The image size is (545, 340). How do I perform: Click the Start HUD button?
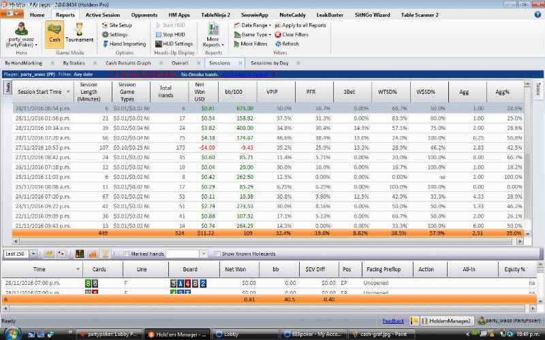[x=170, y=25]
